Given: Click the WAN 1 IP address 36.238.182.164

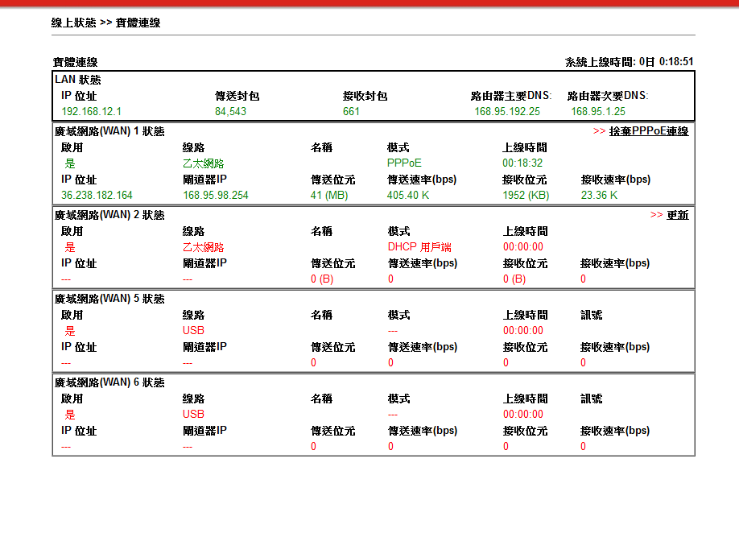Looking at the screenshot, I should point(97,196).
